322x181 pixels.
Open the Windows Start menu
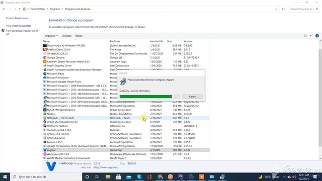[5, 176]
